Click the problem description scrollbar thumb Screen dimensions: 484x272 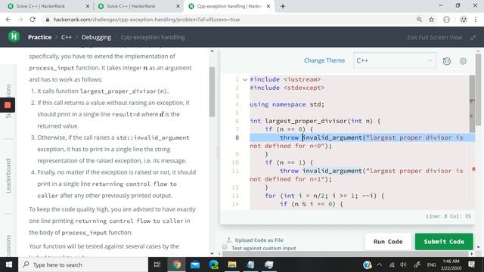click(212, 91)
